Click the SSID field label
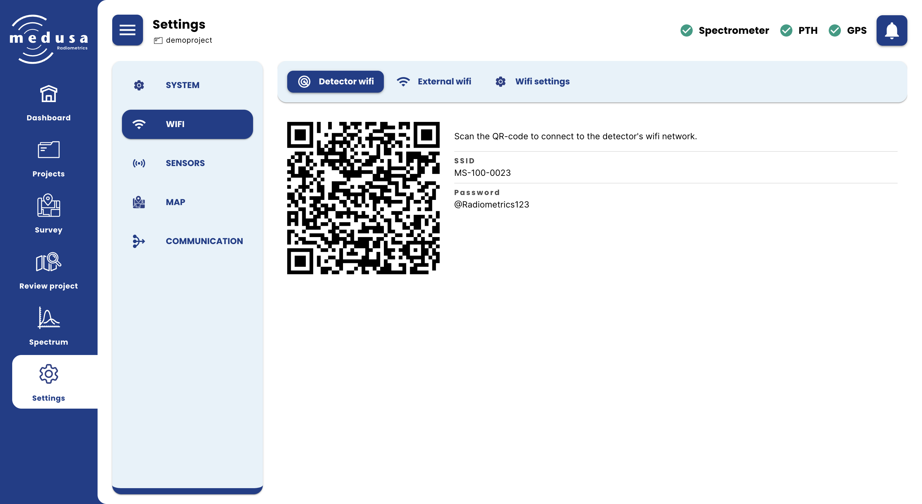Screen dimensions: 922x504 464,161
